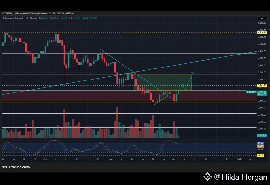270x185 pixels.
Task: Click the Nov label on time axis
Action: pos(111,159)
